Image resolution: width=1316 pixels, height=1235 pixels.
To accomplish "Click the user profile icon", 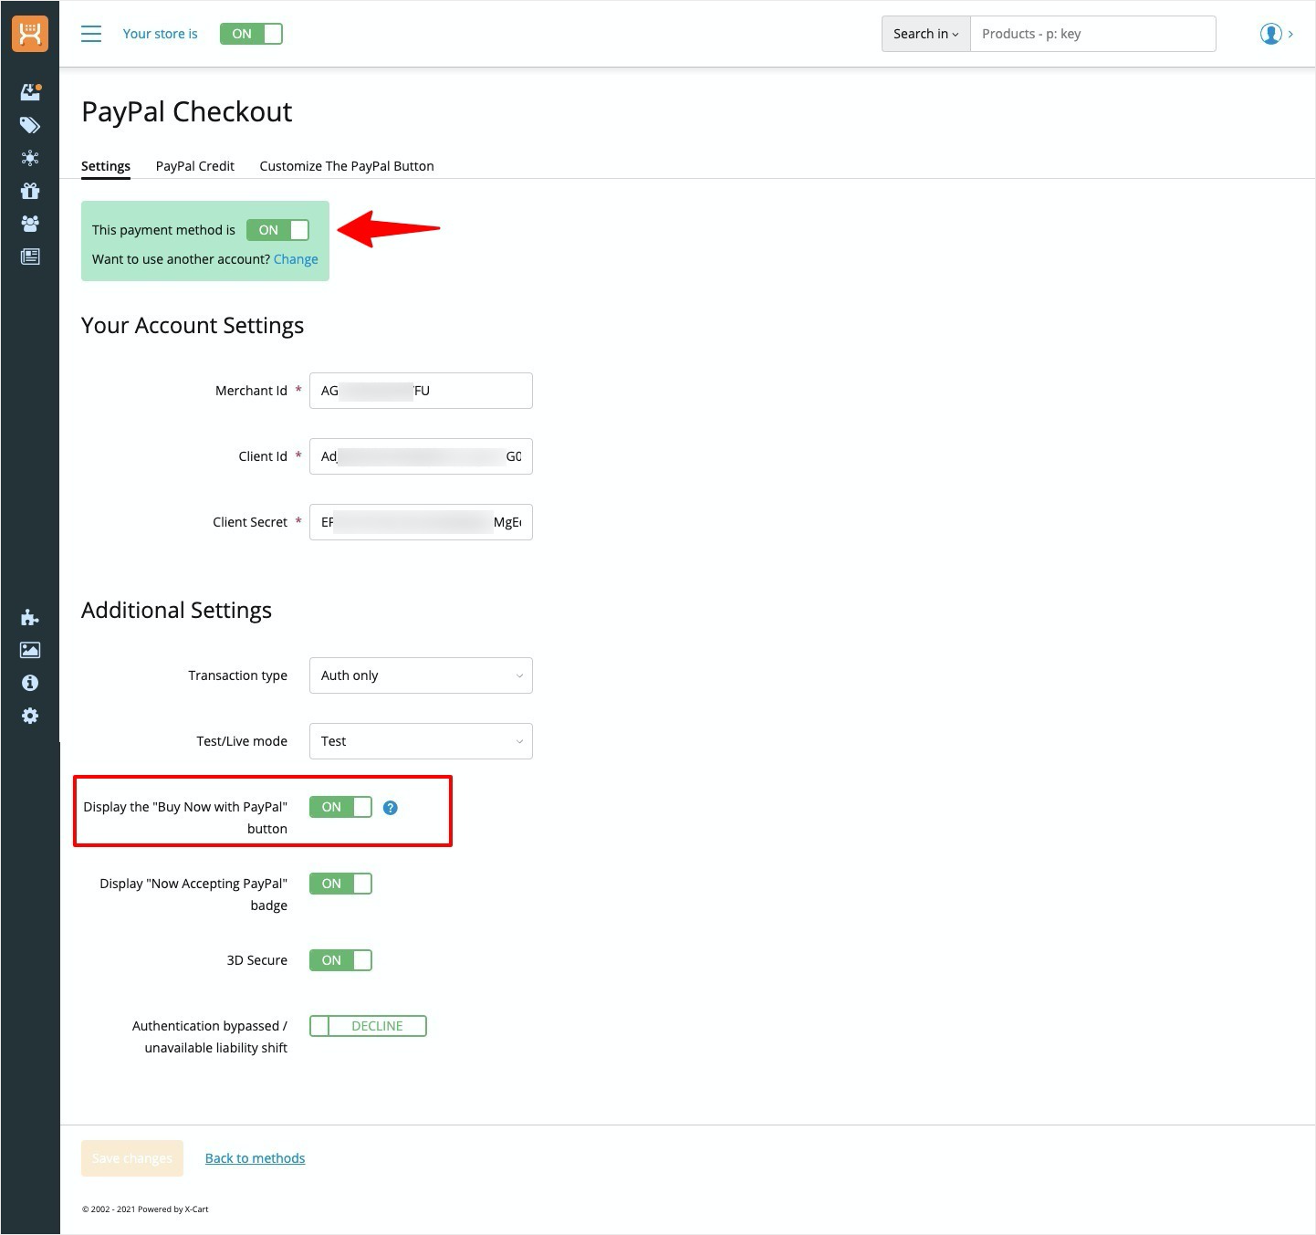I will [1270, 34].
